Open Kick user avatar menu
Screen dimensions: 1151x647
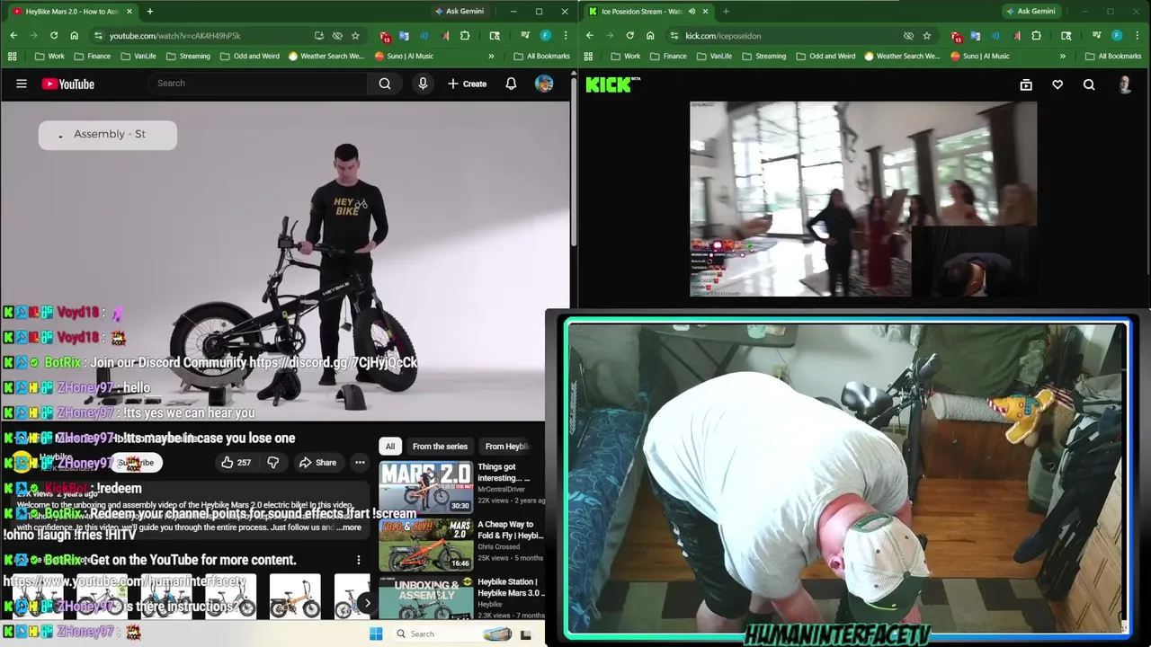pyautogui.click(x=1125, y=84)
